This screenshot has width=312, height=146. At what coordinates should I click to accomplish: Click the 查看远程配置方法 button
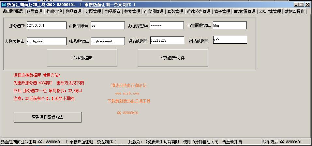(x=47, y=117)
